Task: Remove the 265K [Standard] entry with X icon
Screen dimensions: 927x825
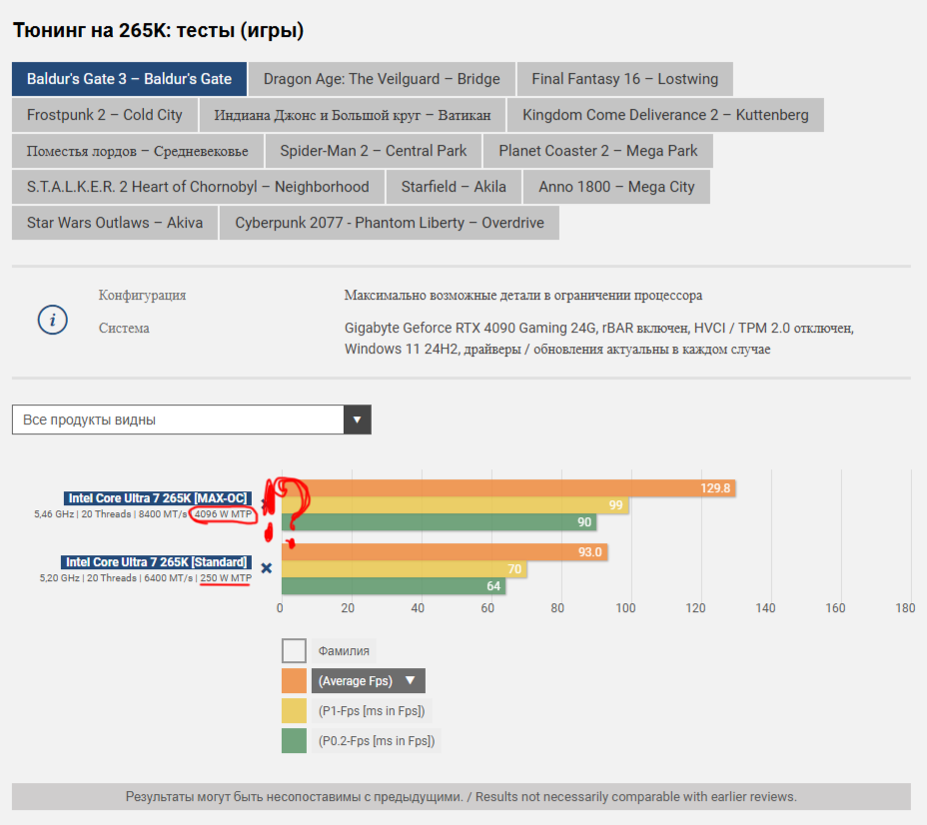Action: click(x=267, y=568)
